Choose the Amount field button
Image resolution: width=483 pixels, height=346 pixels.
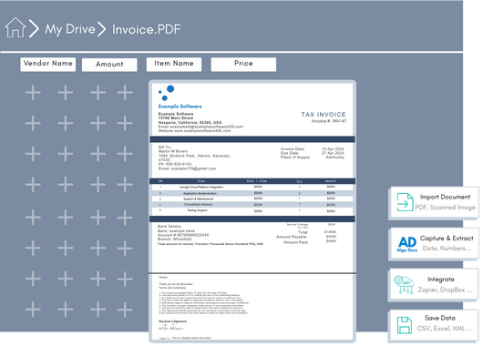pos(109,65)
